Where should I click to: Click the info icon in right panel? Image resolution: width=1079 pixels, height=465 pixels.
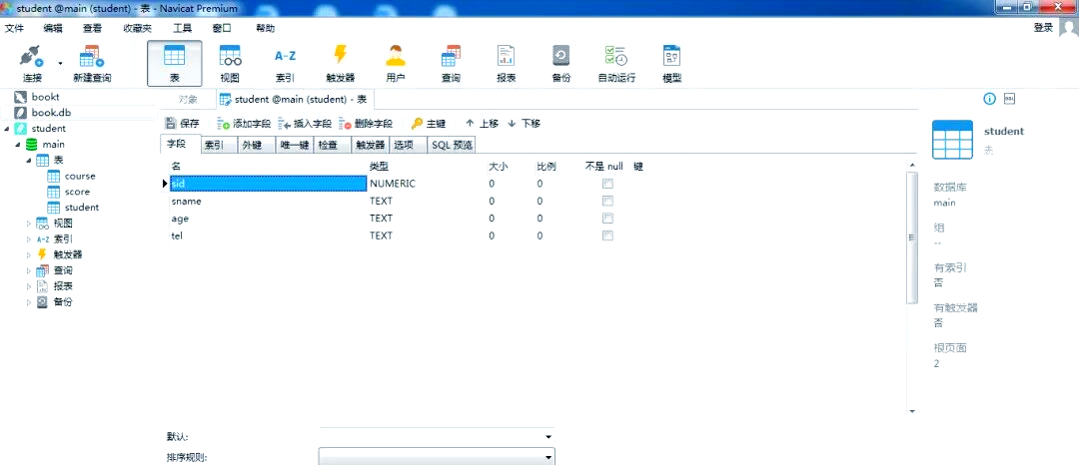click(x=989, y=99)
